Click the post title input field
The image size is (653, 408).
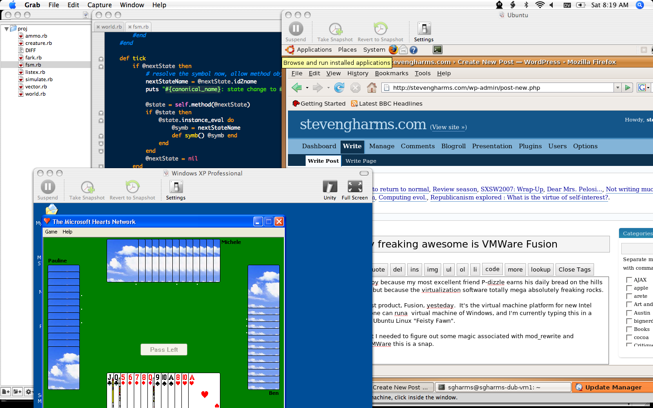490,244
